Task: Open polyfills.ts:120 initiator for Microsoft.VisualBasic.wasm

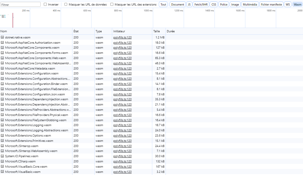Action: coord(122,172)
